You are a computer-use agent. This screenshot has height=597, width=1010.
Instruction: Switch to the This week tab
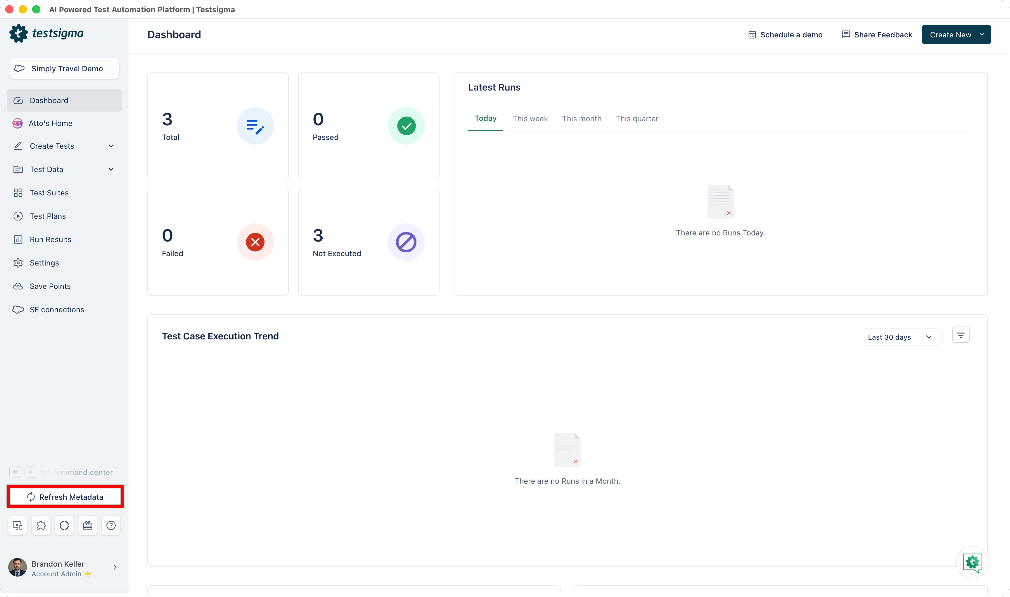530,119
